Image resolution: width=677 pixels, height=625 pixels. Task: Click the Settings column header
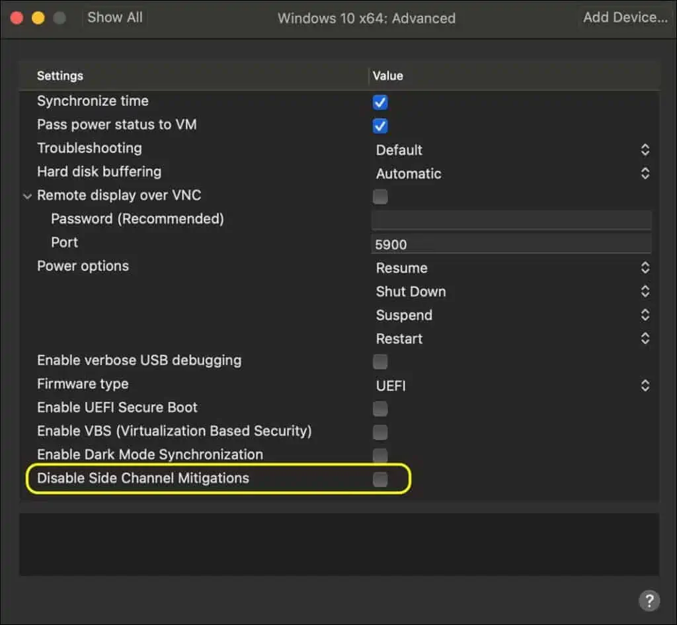point(60,76)
